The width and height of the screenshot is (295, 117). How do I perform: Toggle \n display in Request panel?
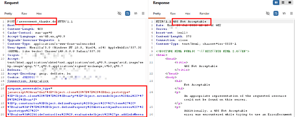pyautogui.click(x=136, y=13)
